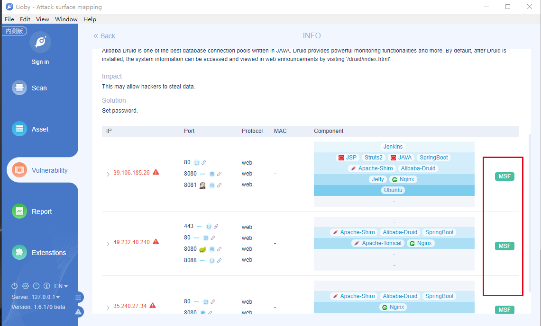View banner details for 49.232.40.240 port 443

click(209, 227)
